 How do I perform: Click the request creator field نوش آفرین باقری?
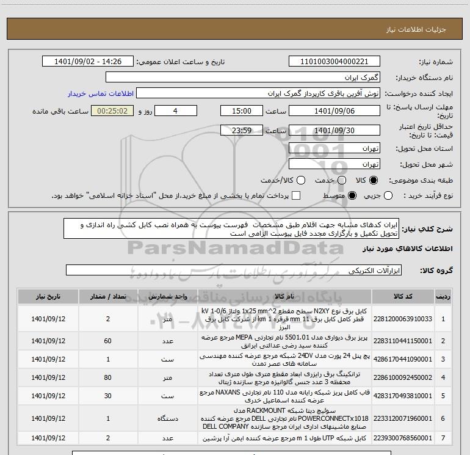coord(258,93)
